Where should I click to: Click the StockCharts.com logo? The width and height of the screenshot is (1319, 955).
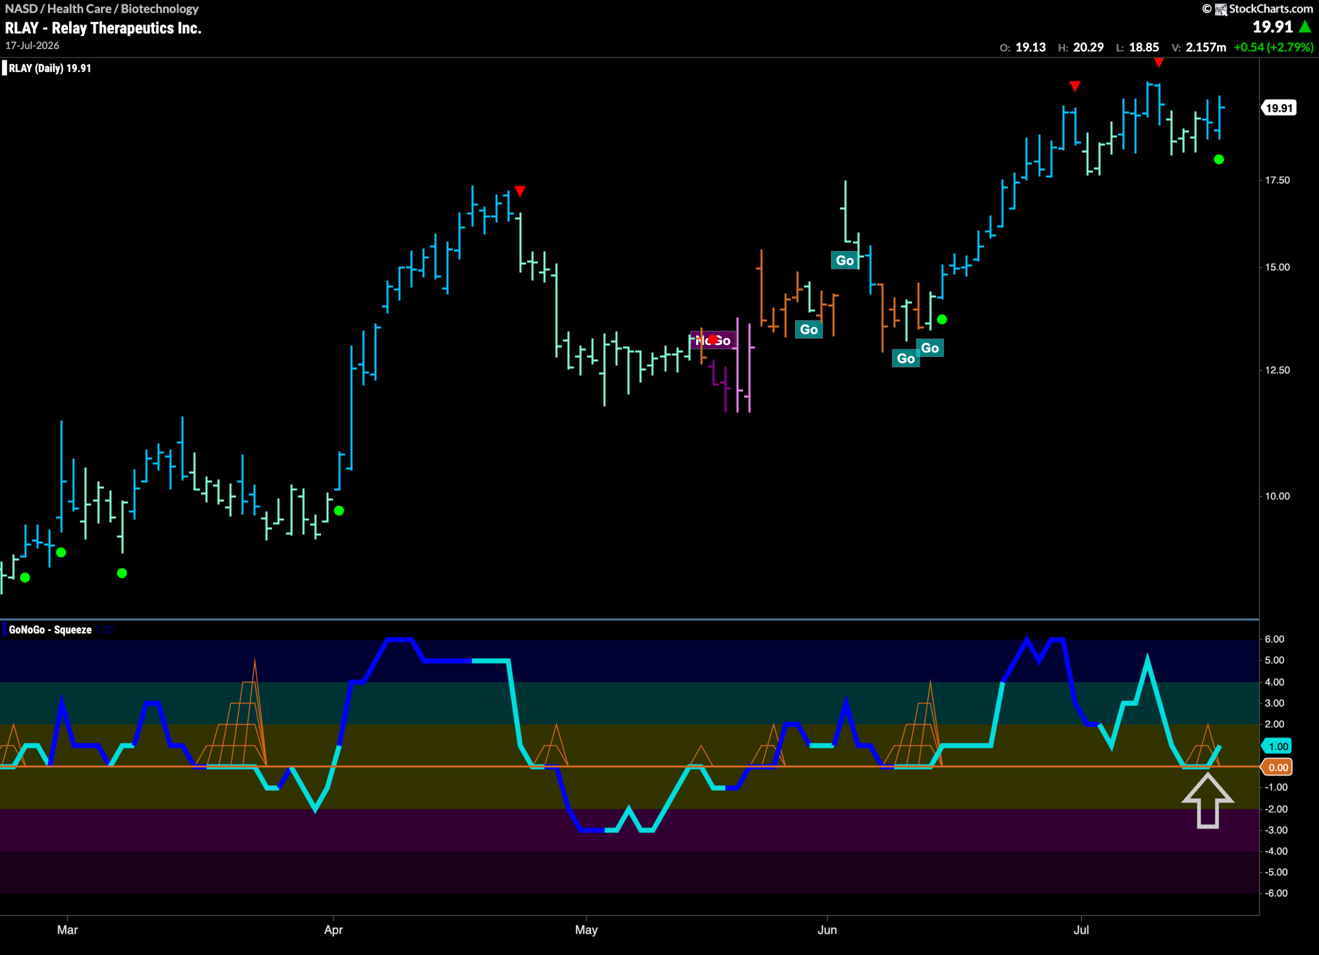[1221, 9]
